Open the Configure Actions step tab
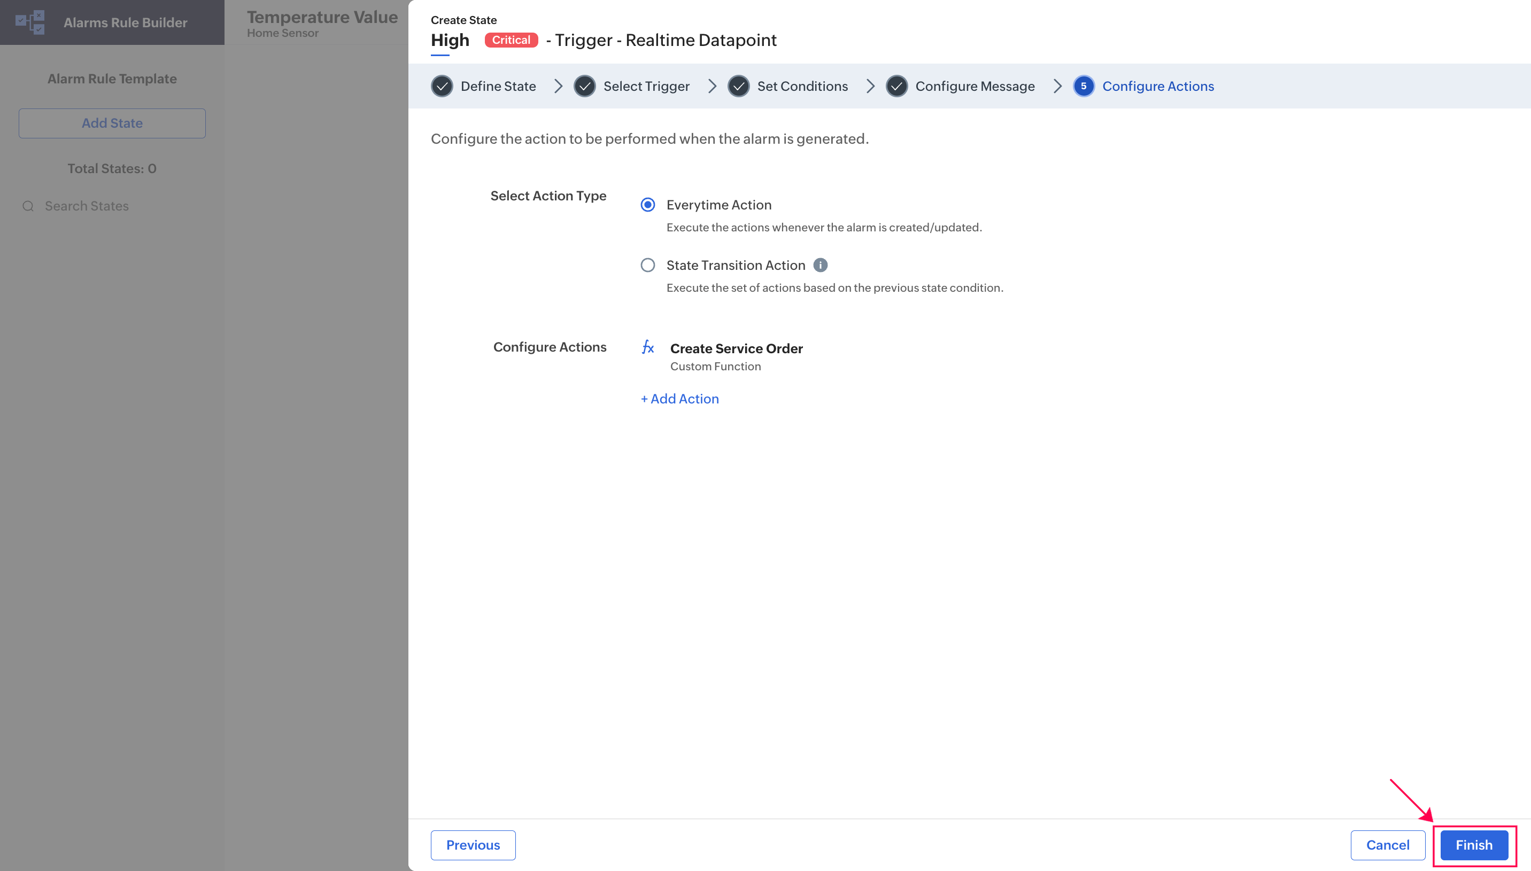The image size is (1531, 871). (x=1158, y=86)
